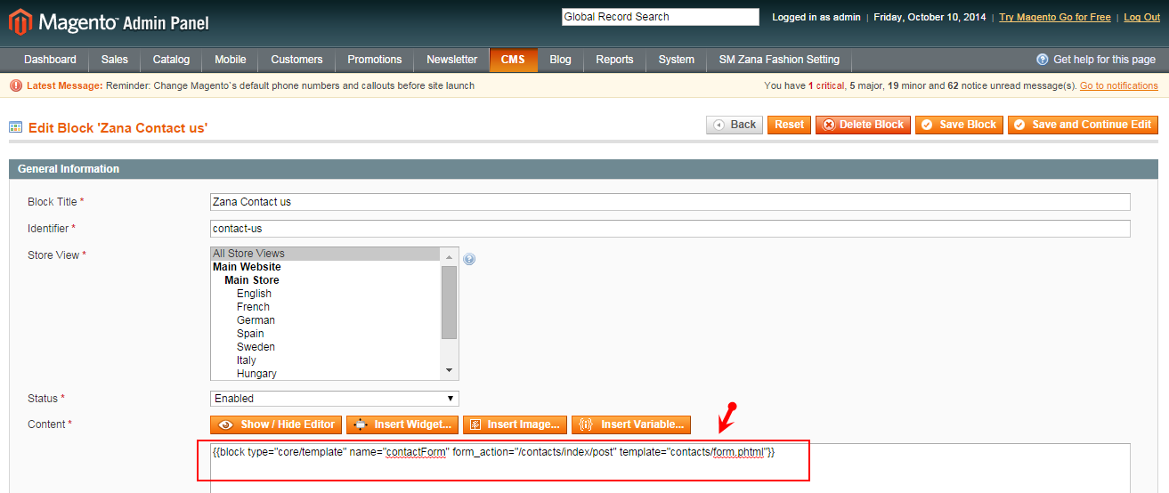
Task: Click Save and Continue Edit
Action: 1083,125
